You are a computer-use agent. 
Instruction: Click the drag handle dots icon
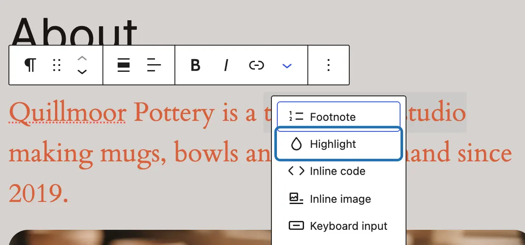57,65
